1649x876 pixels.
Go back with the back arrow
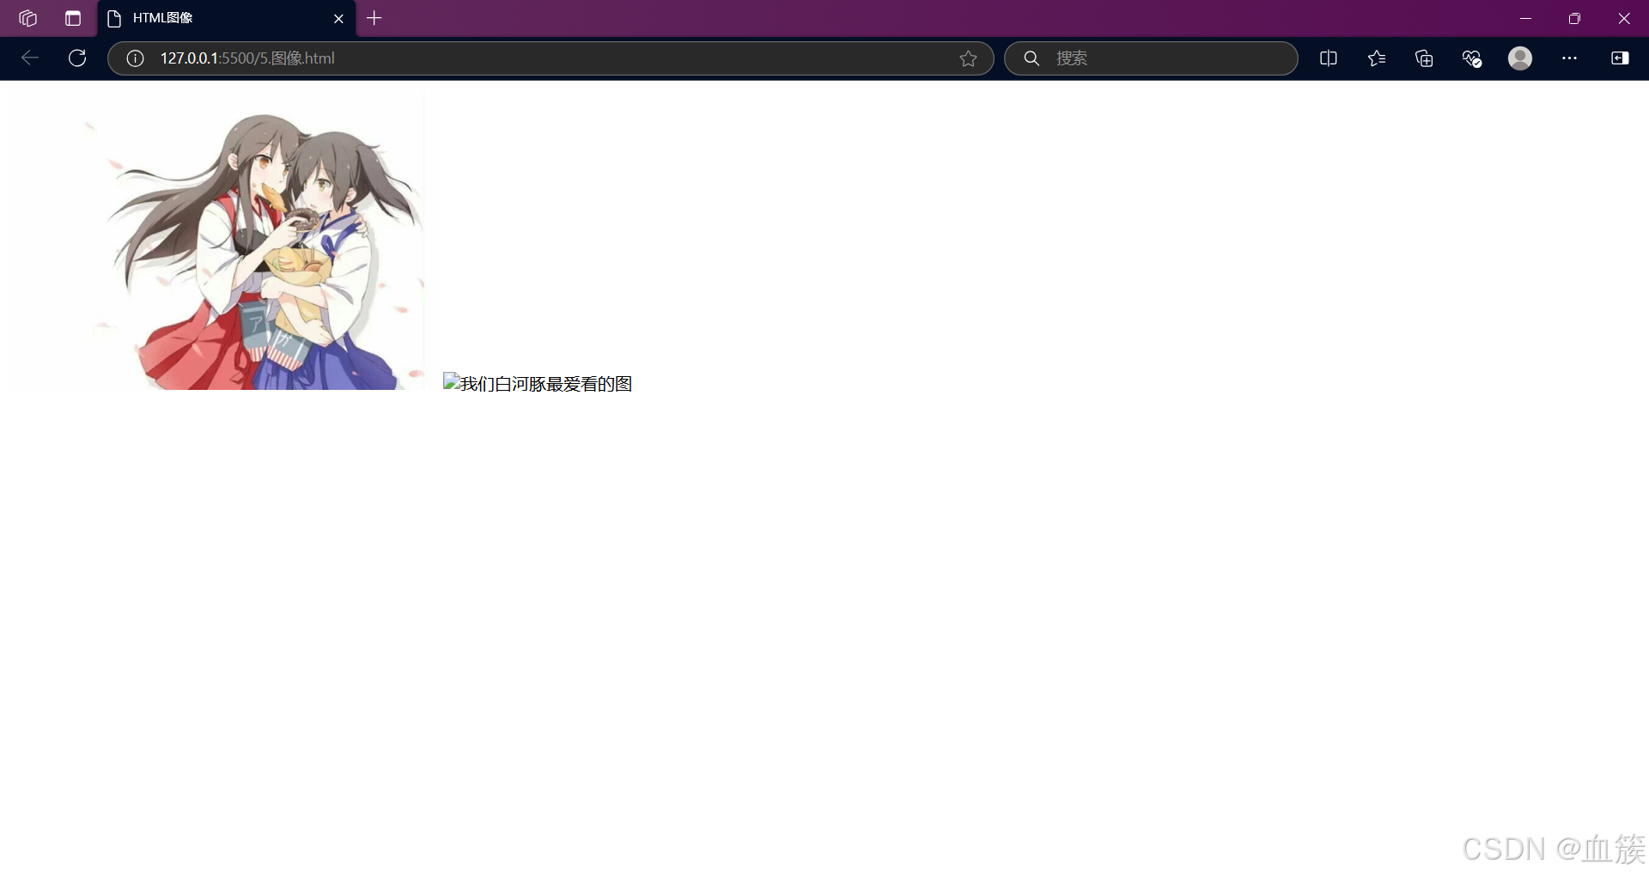click(30, 58)
